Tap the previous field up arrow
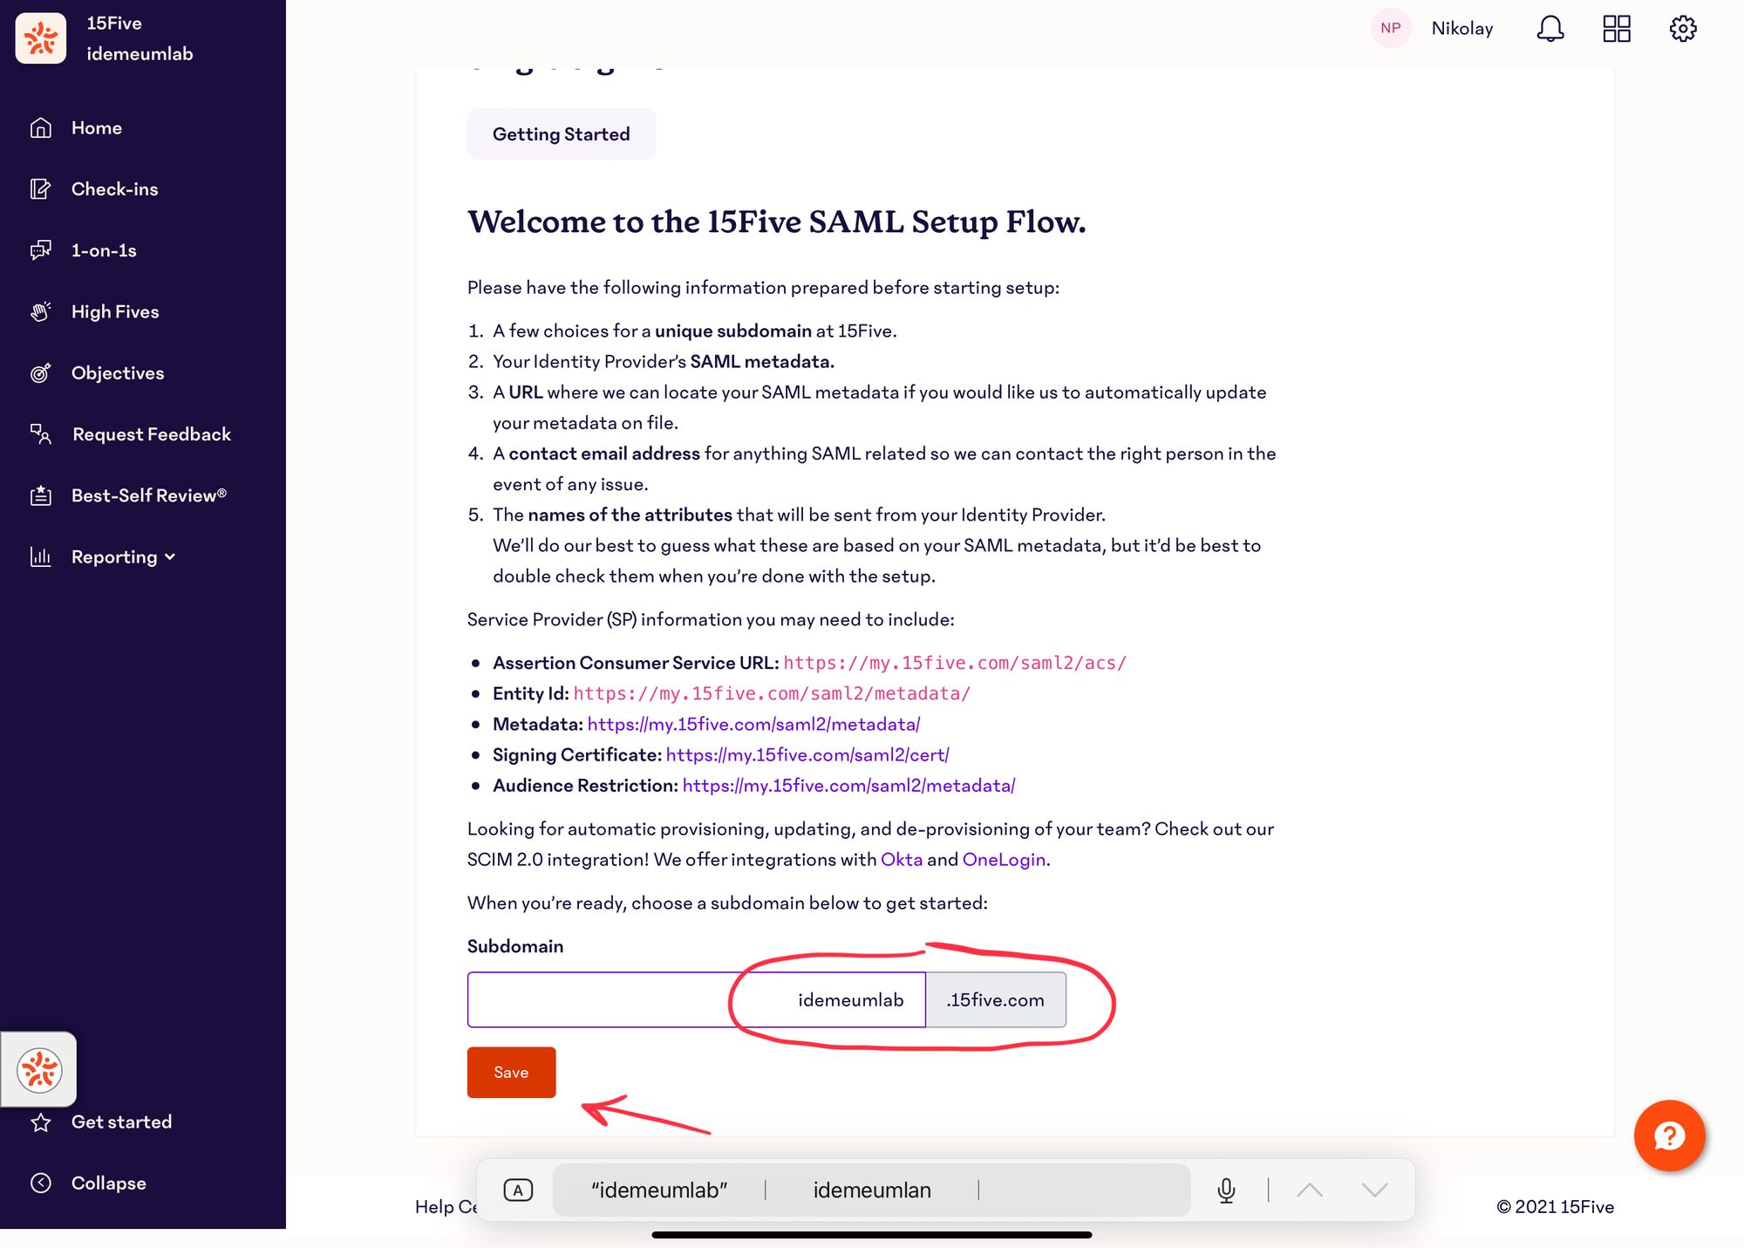Screen dimensions: 1744x1248 (x=1310, y=1190)
